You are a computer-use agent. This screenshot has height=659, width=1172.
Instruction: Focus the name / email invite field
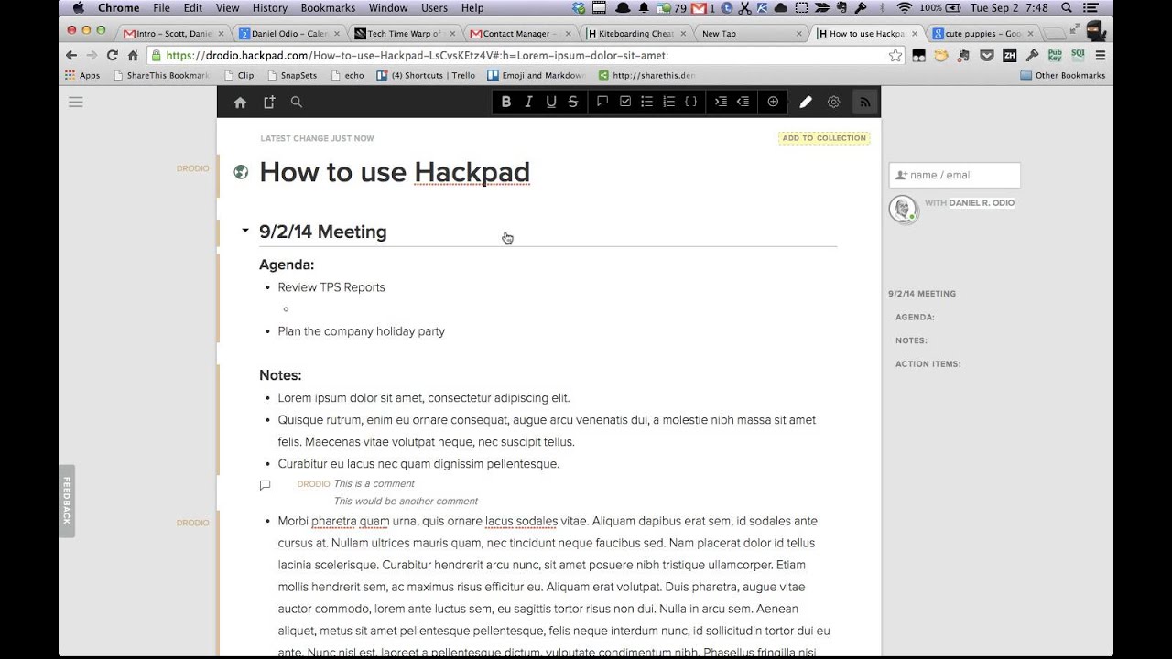coord(954,175)
